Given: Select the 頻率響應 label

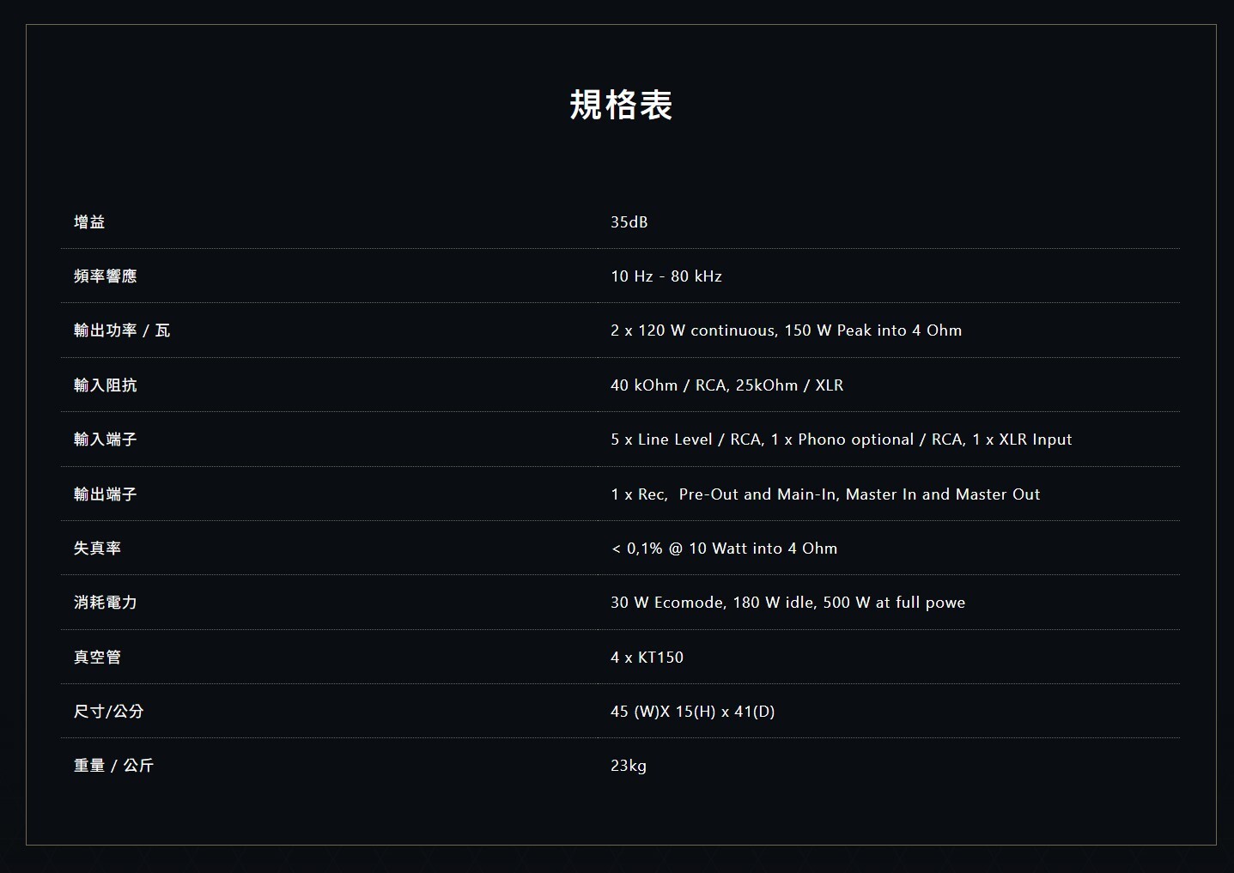Looking at the screenshot, I should (x=105, y=276).
